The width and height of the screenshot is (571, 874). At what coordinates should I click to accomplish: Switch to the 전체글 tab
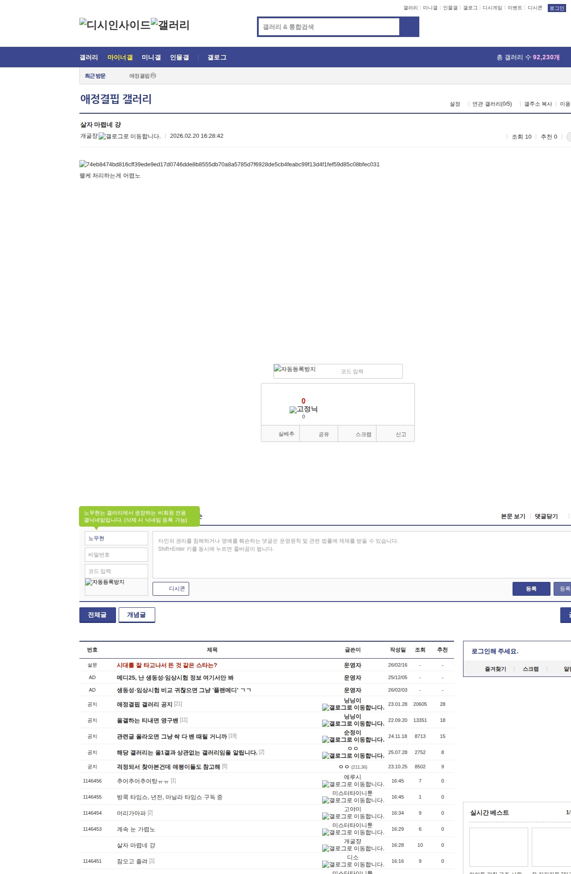pos(97,615)
